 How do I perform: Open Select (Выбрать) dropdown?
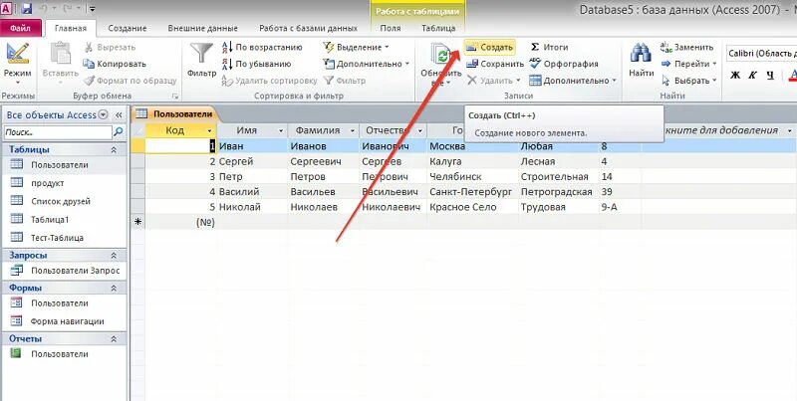(x=689, y=81)
